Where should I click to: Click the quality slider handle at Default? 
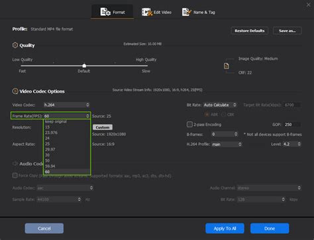[x=84, y=66]
